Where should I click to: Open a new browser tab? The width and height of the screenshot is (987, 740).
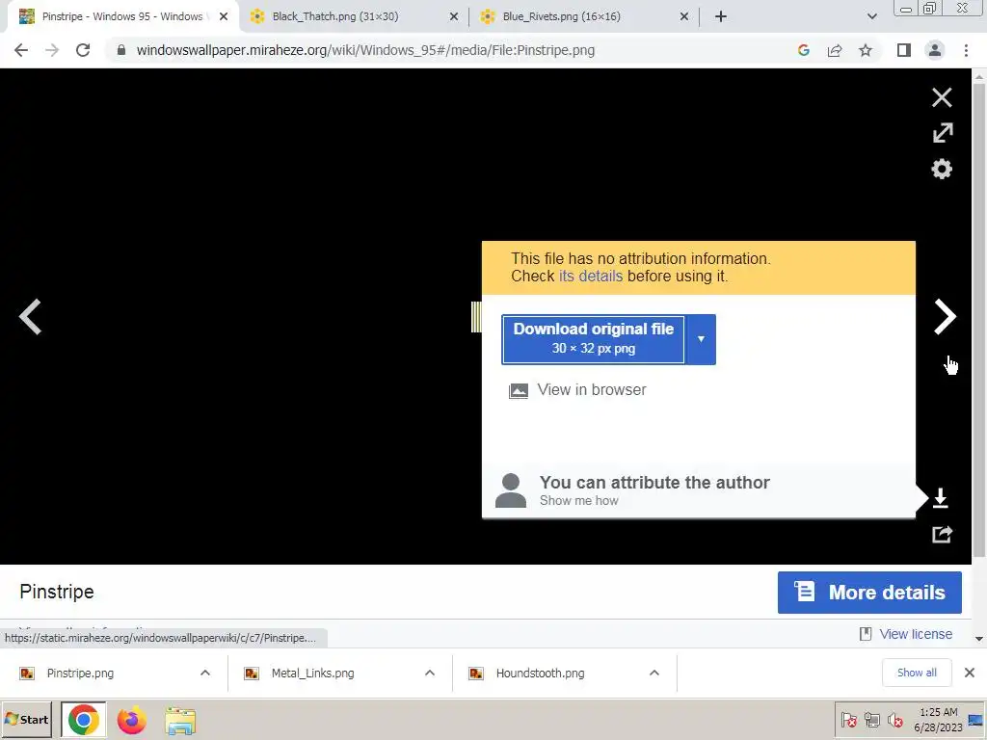click(x=721, y=16)
